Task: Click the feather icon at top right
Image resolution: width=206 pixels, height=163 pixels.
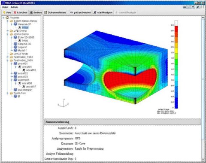Action: pyautogui.click(x=197, y=7)
